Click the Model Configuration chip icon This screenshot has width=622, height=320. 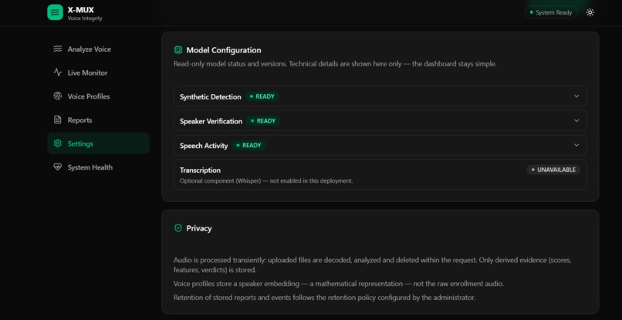[178, 50]
